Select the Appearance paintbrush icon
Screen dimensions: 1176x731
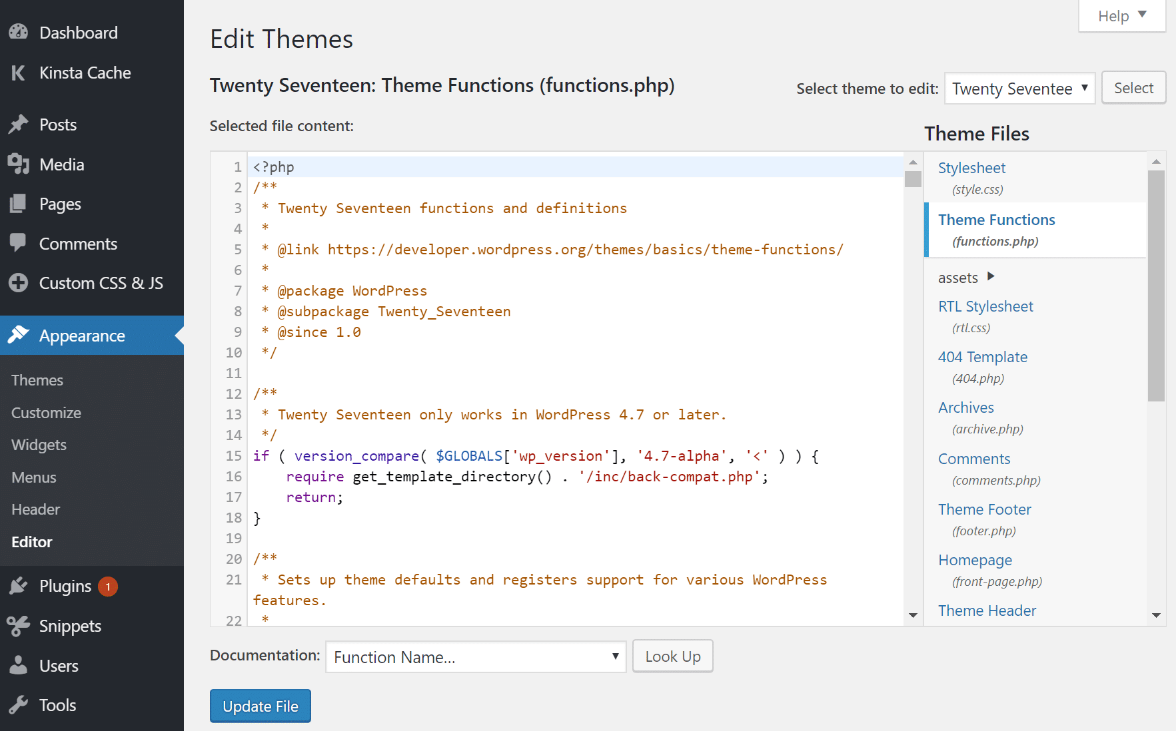(18, 336)
